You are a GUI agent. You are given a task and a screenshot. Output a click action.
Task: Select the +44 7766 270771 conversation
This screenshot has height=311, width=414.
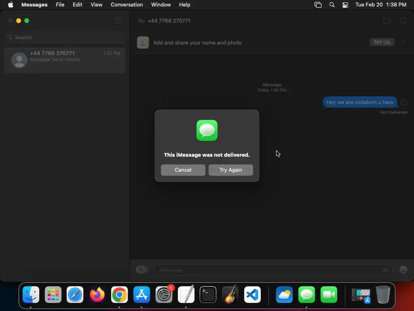(65, 60)
